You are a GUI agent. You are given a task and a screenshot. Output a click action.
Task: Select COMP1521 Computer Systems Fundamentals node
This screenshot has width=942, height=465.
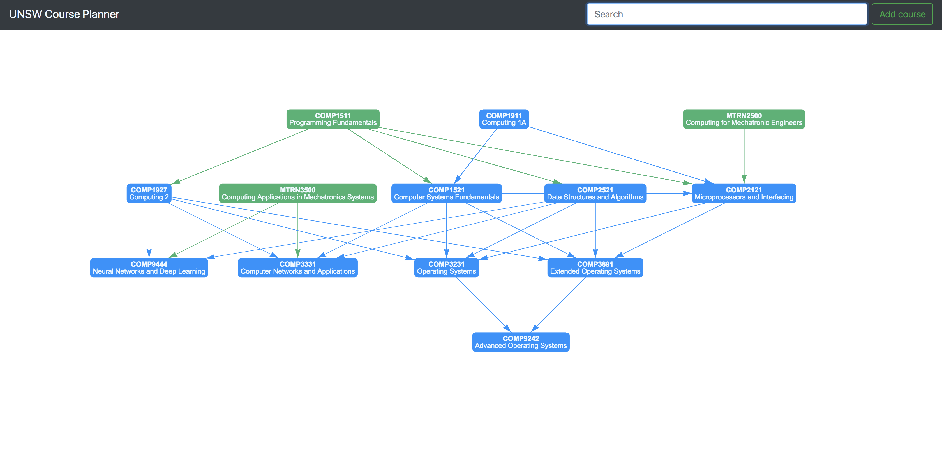pos(446,193)
